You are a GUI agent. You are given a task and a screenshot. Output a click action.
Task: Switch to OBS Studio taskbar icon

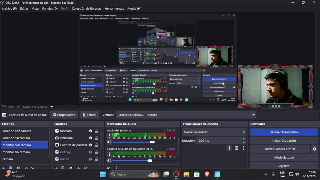pos(176,174)
